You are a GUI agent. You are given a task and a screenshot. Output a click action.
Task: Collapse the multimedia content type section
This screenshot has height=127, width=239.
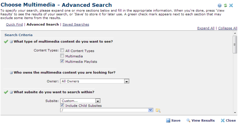(11, 42)
